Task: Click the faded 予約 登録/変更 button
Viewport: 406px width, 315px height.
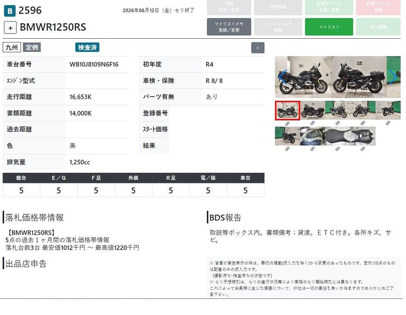Action: [229, 7]
